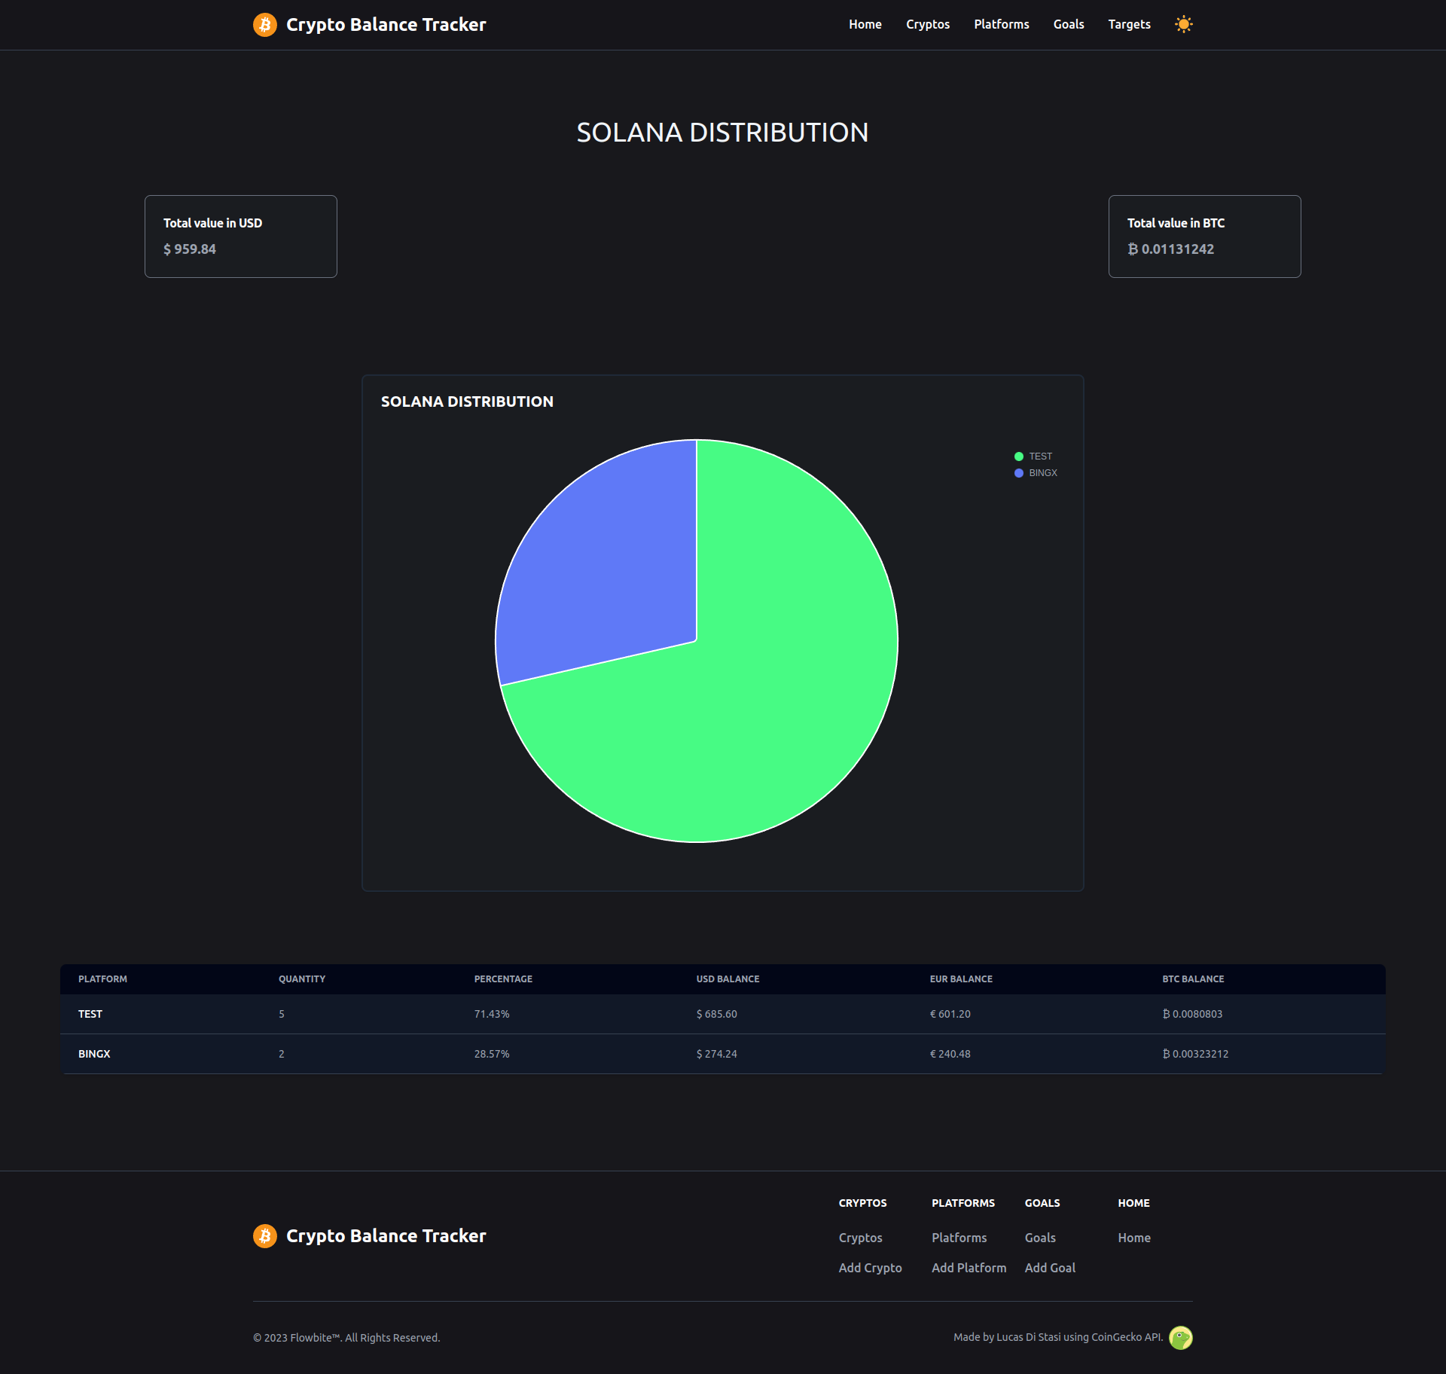
Task: Click the € 240.48 EUR balance cell
Action: pyautogui.click(x=950, y=1054)
